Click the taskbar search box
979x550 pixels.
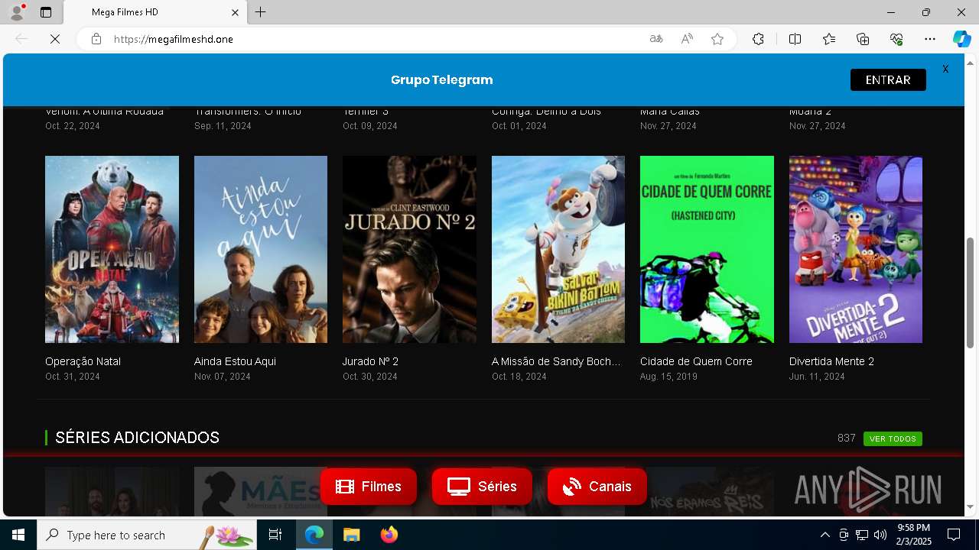coord(147,535)
